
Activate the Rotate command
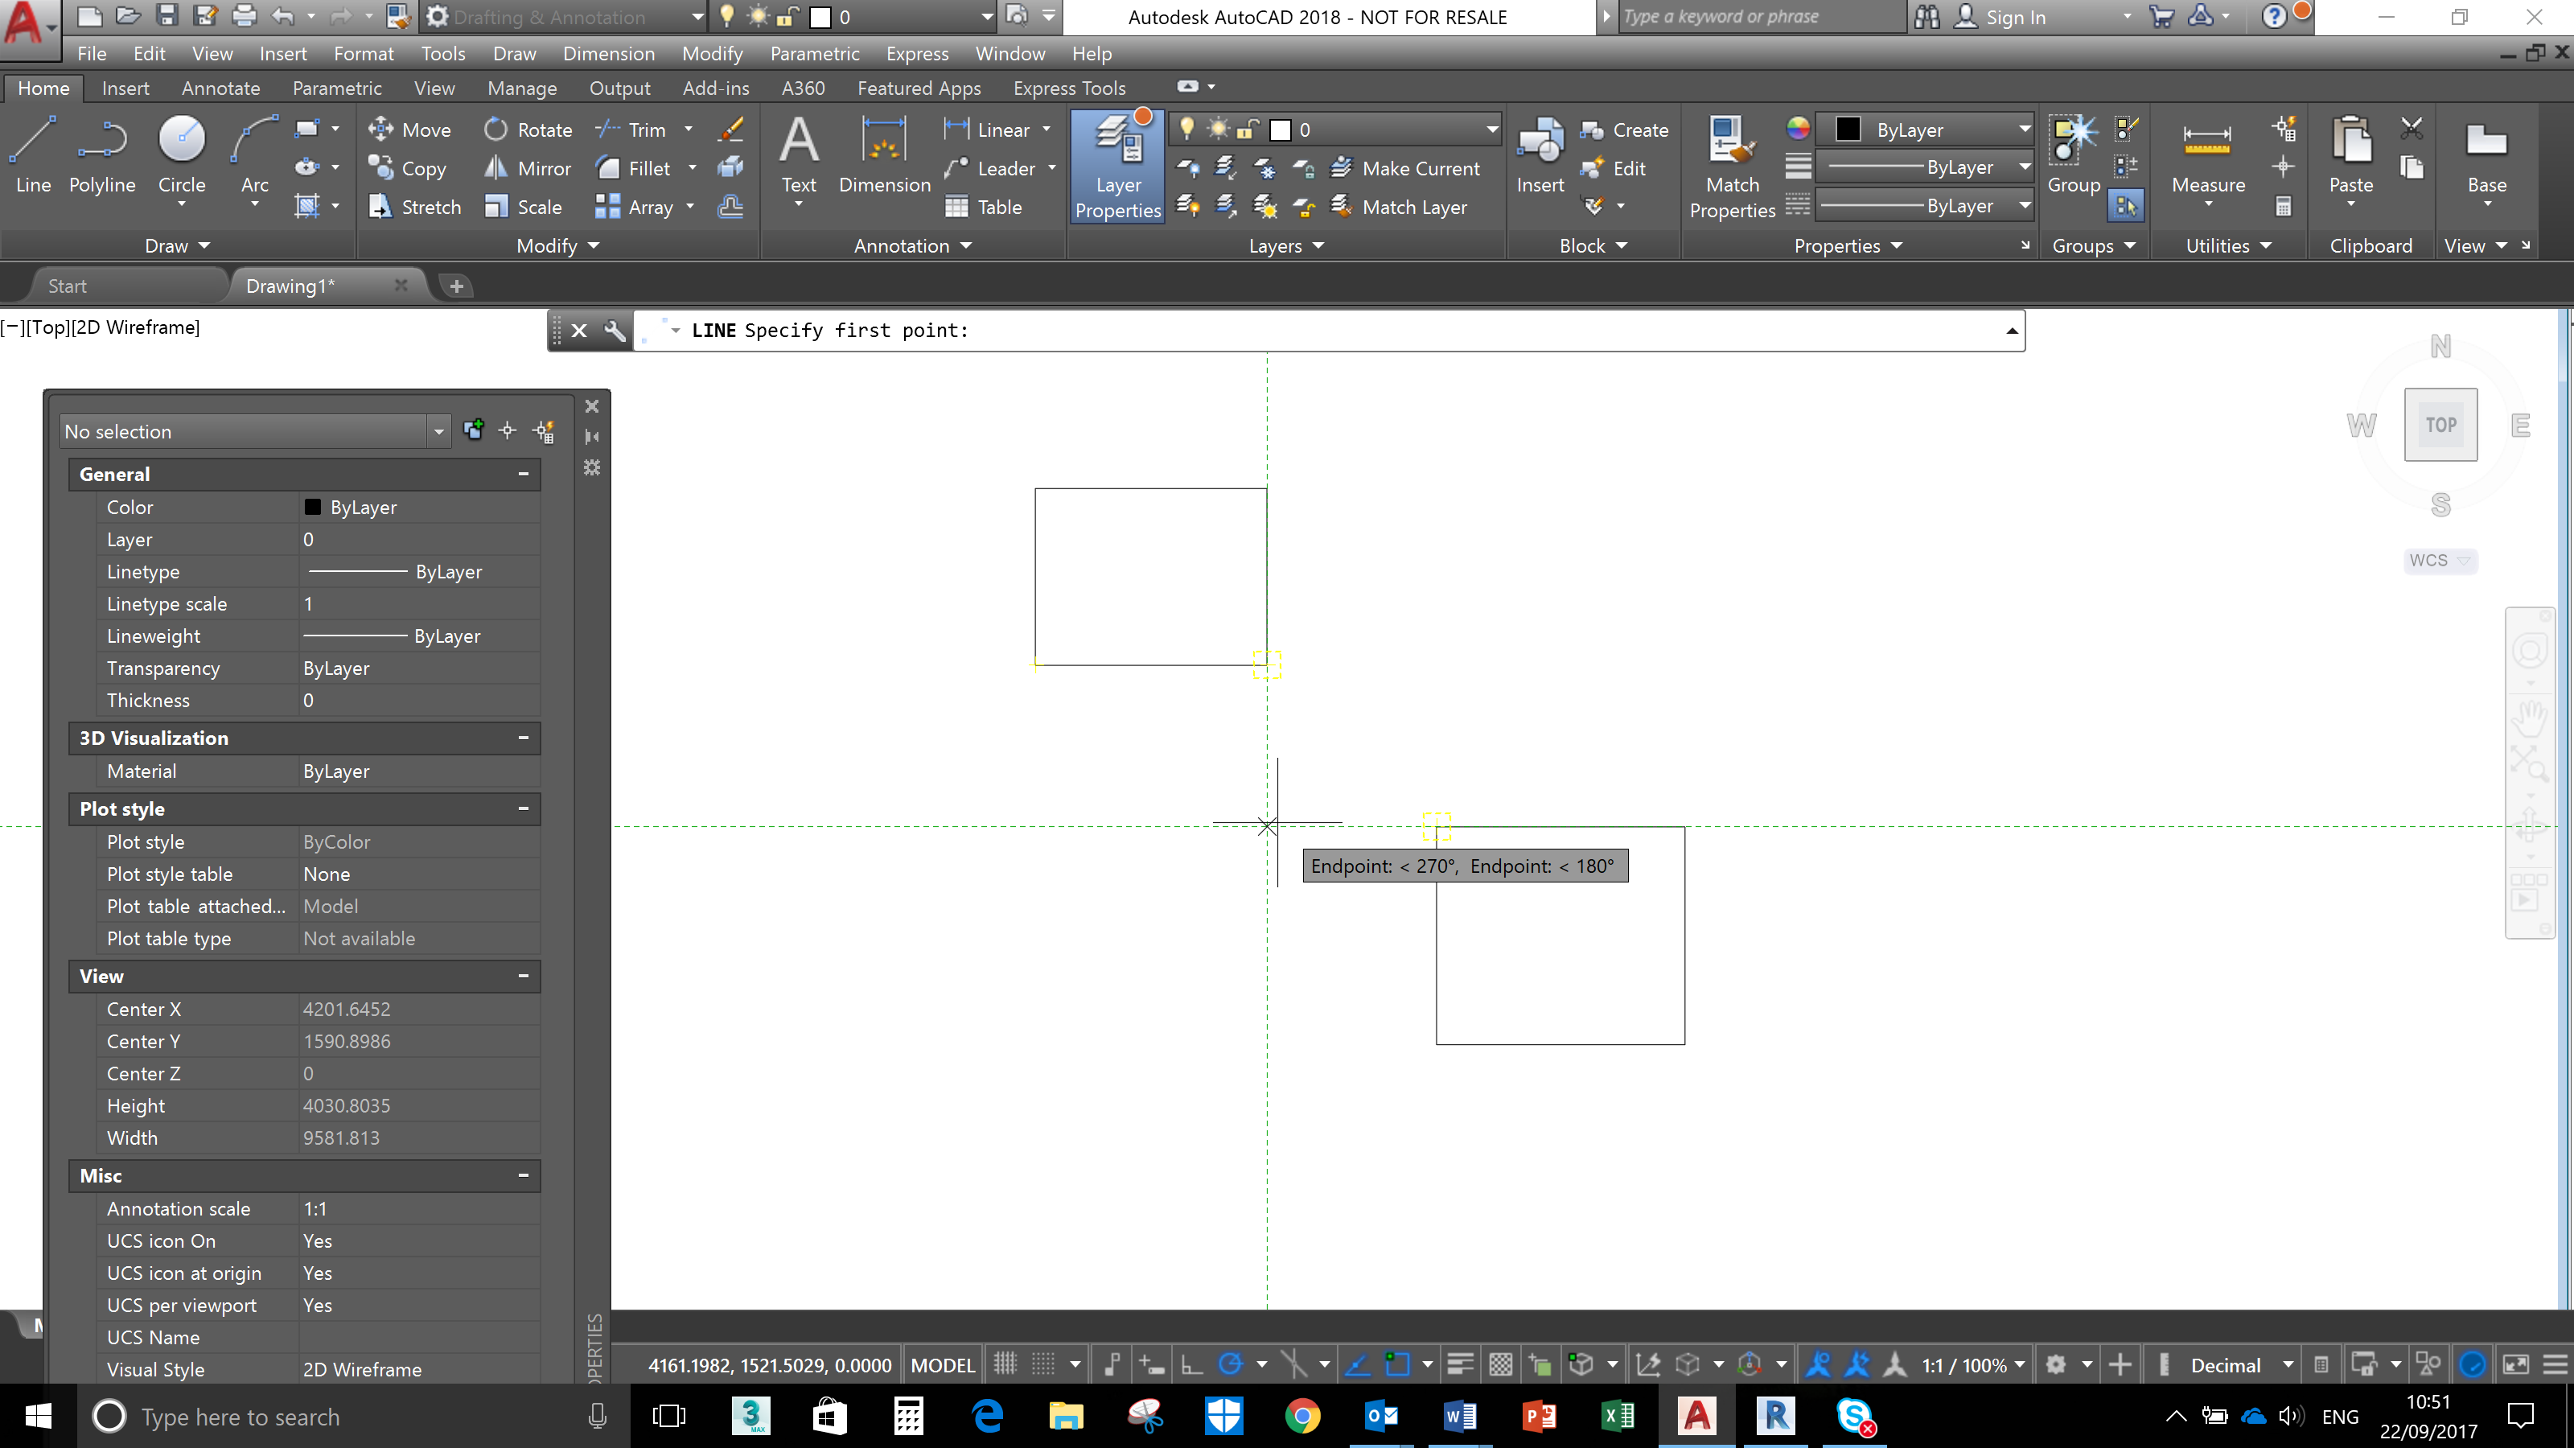528,130
